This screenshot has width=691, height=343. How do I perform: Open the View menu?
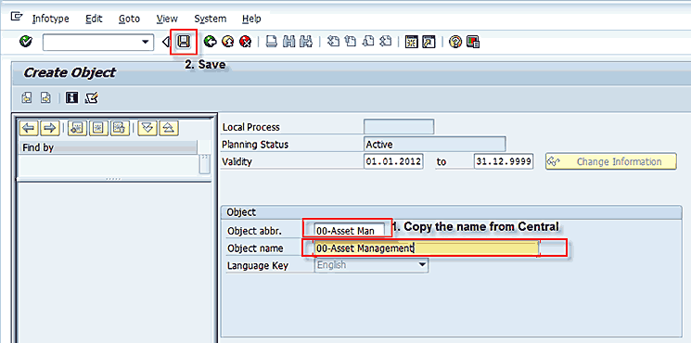(167, 19)
